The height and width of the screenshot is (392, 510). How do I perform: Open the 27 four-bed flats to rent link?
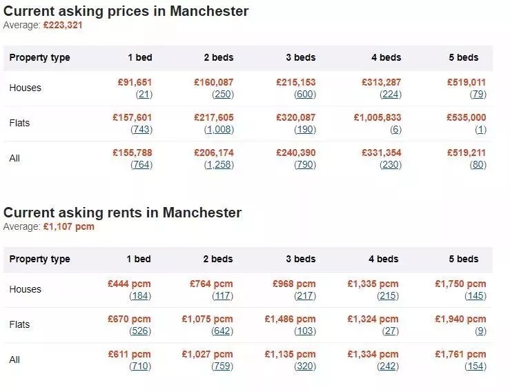pyautogui.click(x=391, y=331)
